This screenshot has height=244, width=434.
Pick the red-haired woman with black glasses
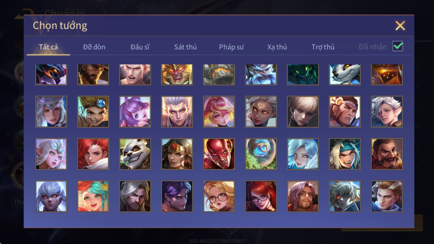261,197
